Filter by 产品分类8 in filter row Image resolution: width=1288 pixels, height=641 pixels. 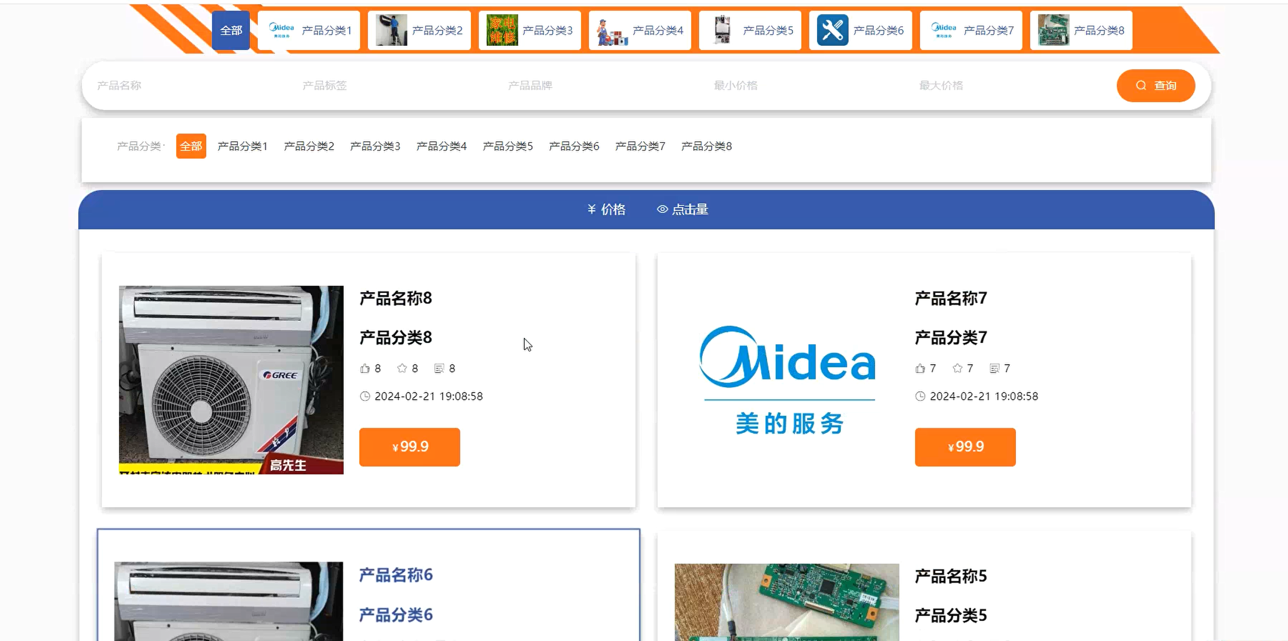coord(707,146)
